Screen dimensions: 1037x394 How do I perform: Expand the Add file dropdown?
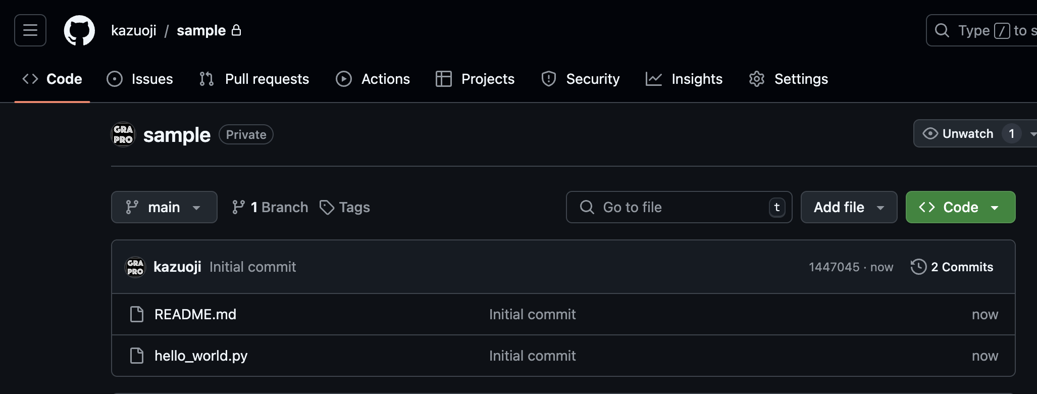click(x=849, y=207)
